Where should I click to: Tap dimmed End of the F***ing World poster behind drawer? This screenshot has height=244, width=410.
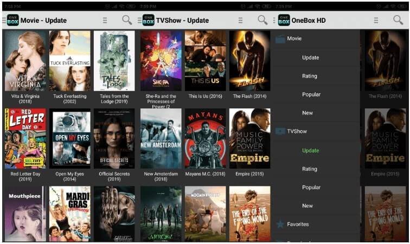click(385, 214)
